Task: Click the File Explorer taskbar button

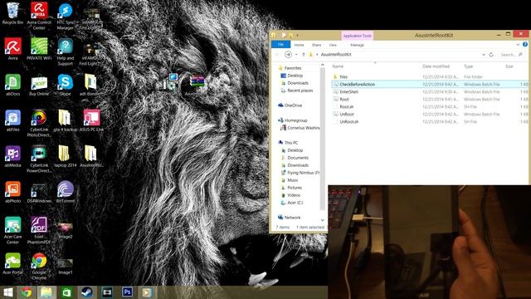Action: coord(46,292)
